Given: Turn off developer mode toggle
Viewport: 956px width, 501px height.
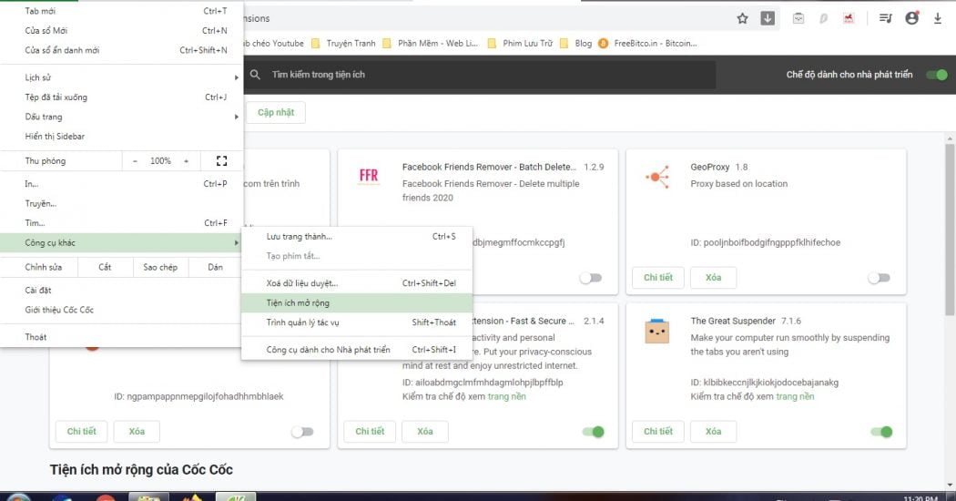Looking at the screenshot, I should tap(937, 75).
